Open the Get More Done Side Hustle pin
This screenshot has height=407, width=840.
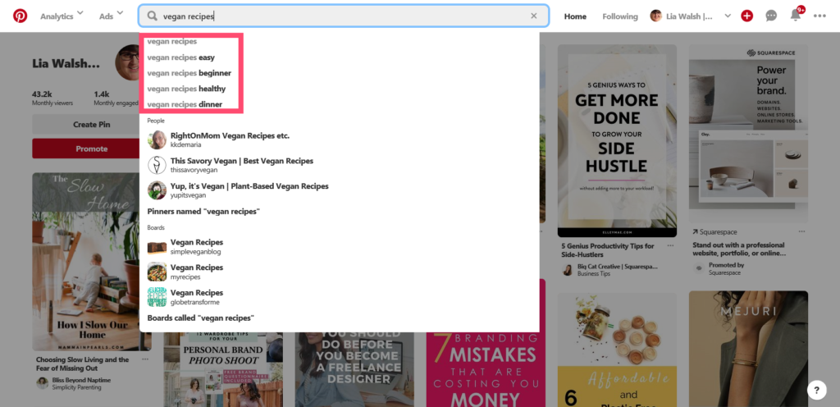[617, 141]
